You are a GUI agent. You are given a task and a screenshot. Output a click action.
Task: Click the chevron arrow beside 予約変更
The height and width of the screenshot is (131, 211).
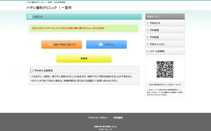[147, 37]
